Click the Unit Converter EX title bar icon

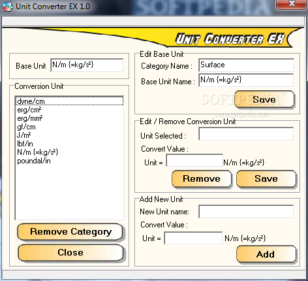point(7,7)
